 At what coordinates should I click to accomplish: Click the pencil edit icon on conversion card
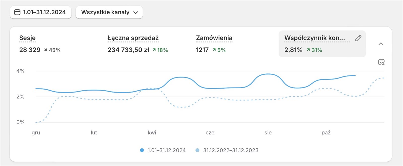coord(358,38)
